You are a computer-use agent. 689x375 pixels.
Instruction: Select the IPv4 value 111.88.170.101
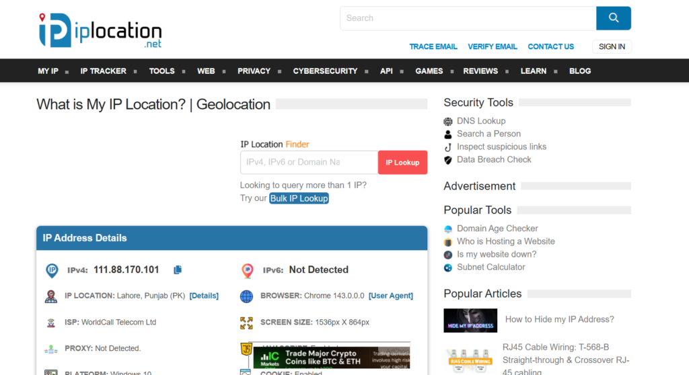(126, 269)
